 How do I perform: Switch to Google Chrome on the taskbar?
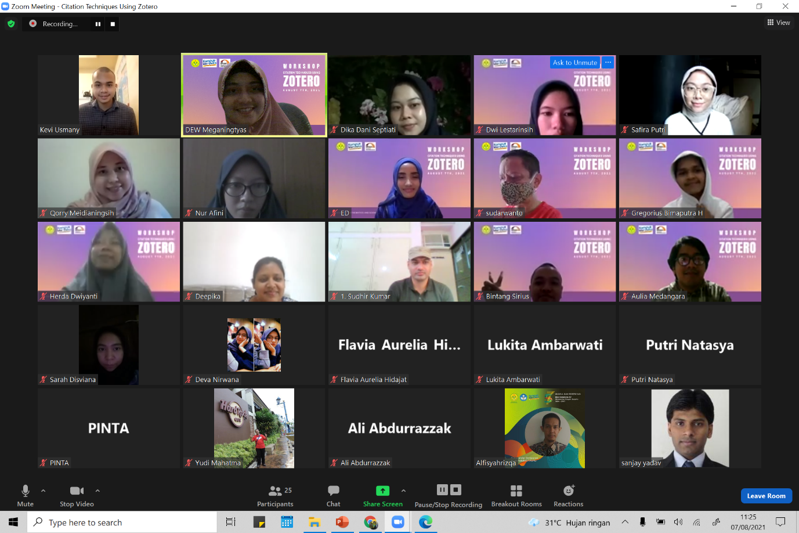tap(370, 522)
